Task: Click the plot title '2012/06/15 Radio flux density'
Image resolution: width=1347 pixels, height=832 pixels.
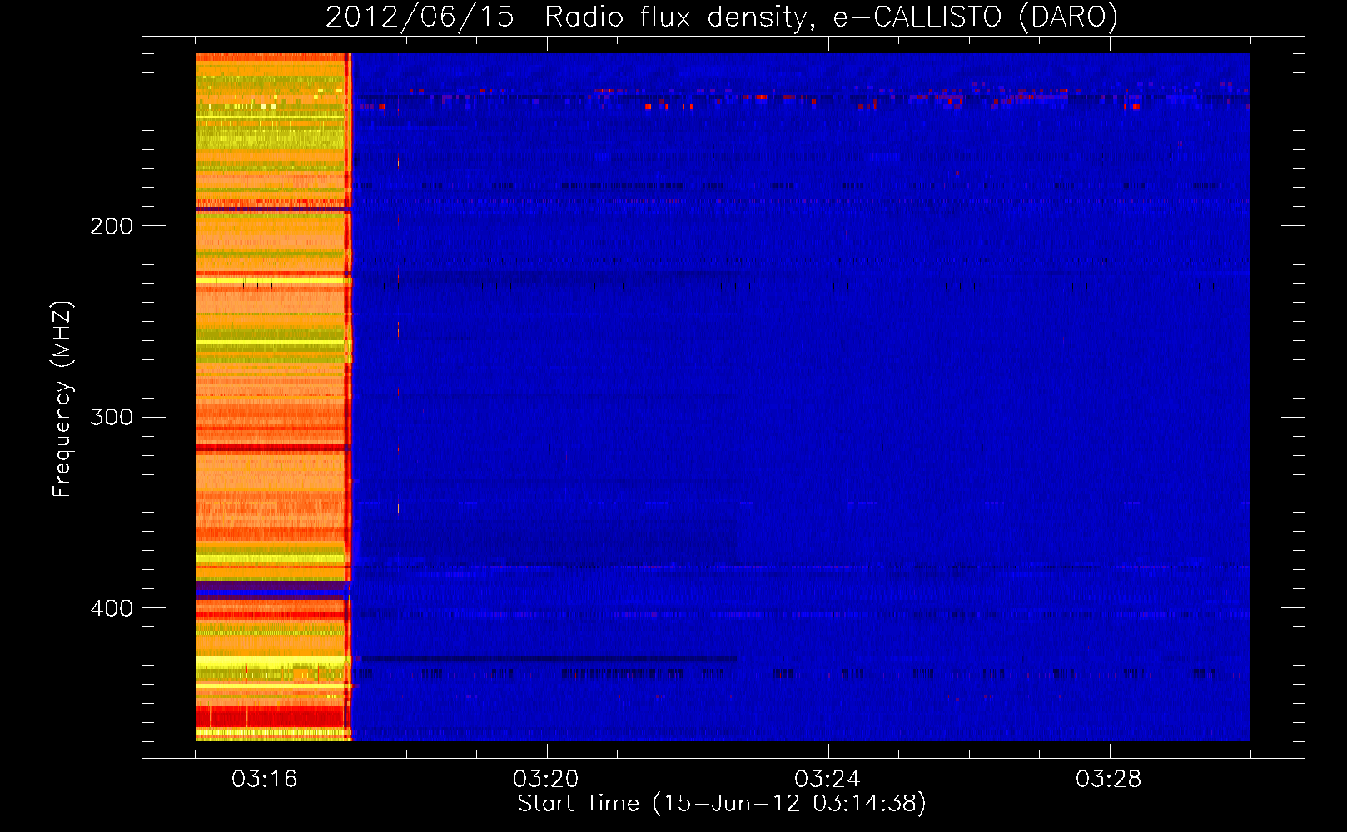Action: tap(570, 17)
